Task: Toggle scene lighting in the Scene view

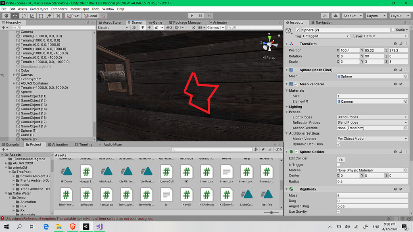Action: tap(142, 27)
